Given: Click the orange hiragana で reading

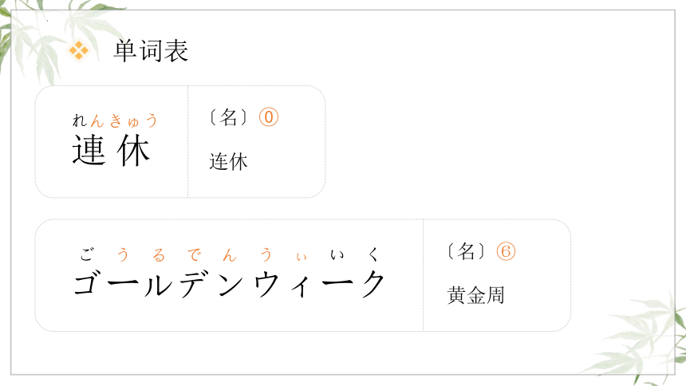Looking at the screenshot, I should (194, 254).
